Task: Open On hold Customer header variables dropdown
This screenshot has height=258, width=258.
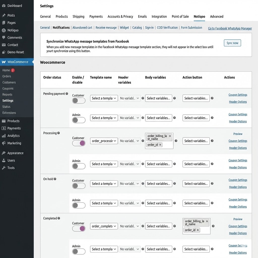Action: 130,184
